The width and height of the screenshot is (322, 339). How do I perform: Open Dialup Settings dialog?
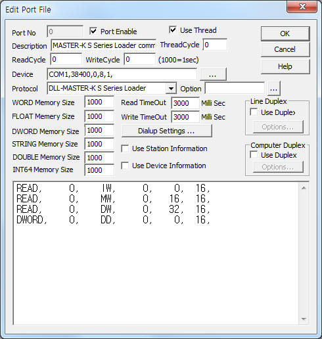(166, 131)
